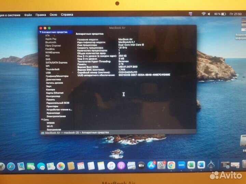Select FireWire in the sidebar
246x184 pixels.
[50, 49]
